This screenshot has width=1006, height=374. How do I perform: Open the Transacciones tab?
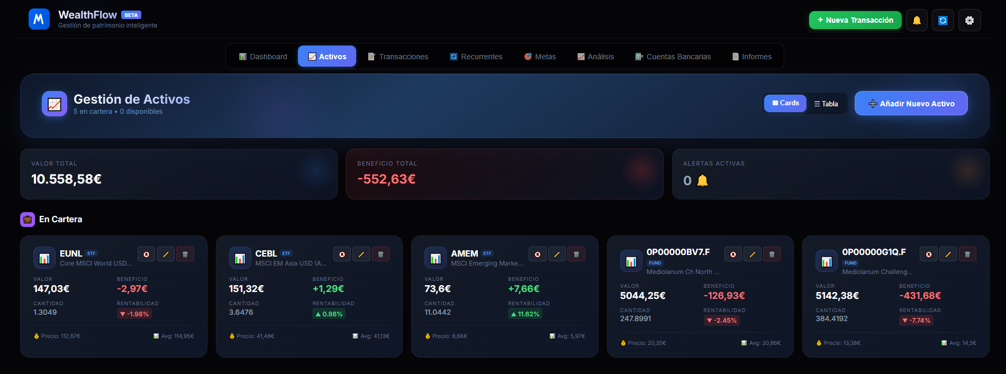(398, 57)
